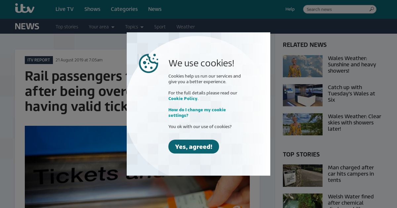This screenshot has height=208, width=397.
Task: Open the Weather section
Action: tap(186, 27)
